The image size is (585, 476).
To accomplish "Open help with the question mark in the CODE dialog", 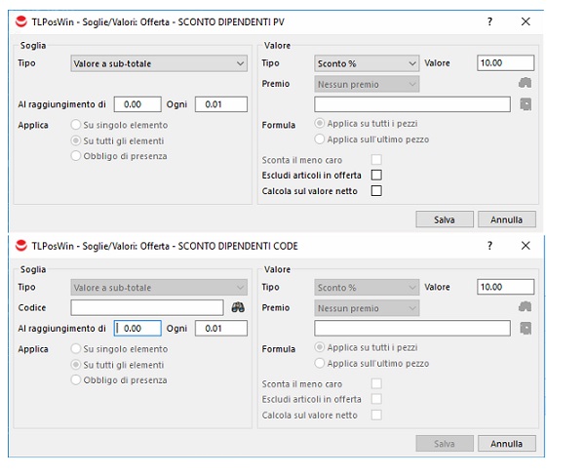I will click(x=489, y=246).
